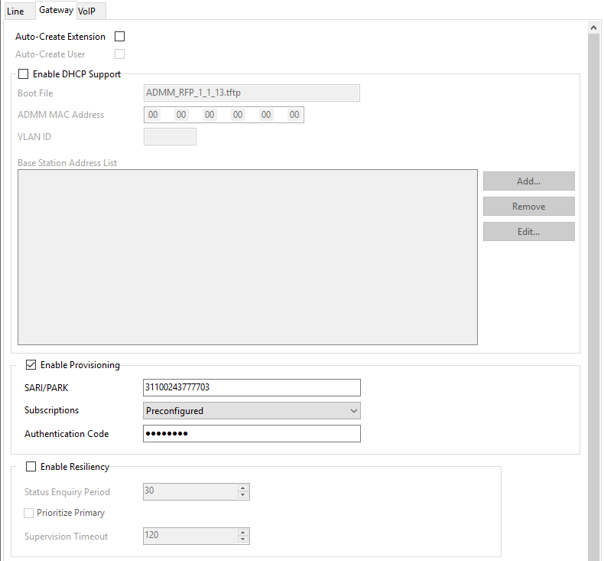
Task: Click the Edit... button
Action: pyautogui.click(x=528, y=231)
